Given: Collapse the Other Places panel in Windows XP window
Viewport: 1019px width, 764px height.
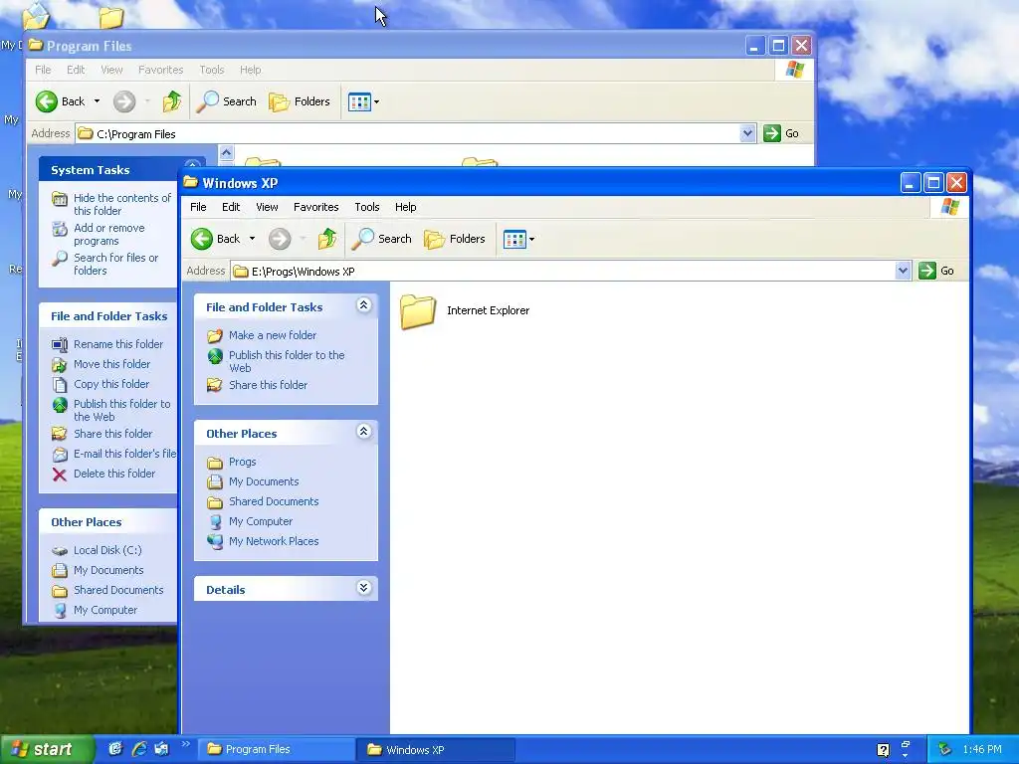Looking at the screenshot, I should coord(364,432).
